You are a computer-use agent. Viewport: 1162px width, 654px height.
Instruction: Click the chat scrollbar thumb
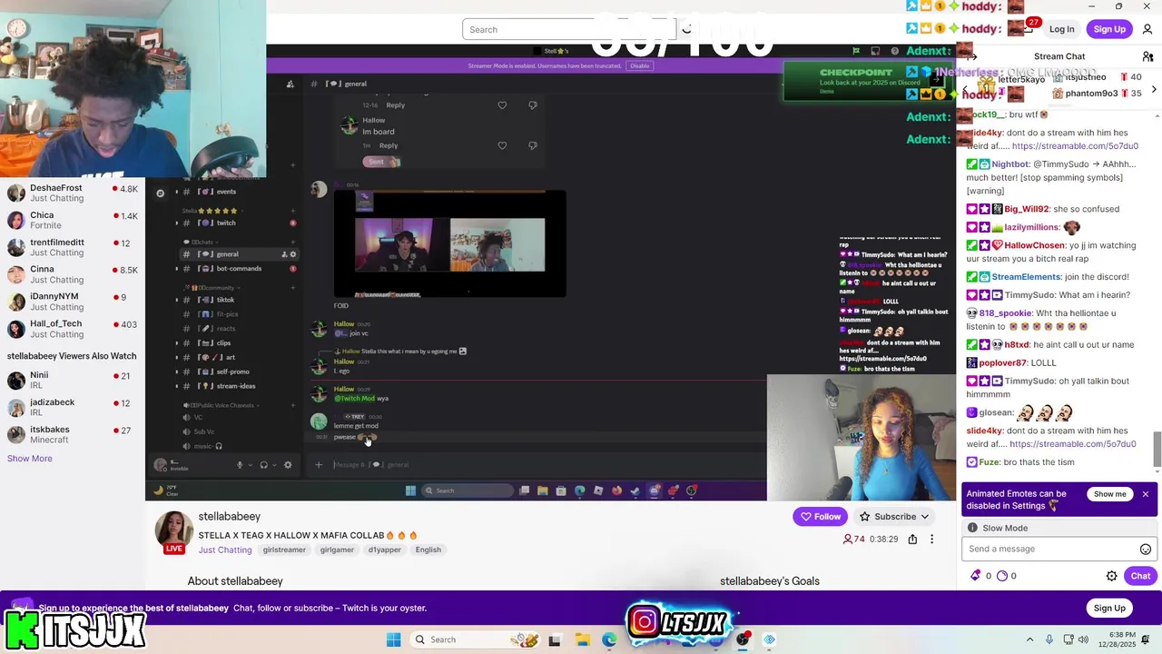tap(1157, 450)
